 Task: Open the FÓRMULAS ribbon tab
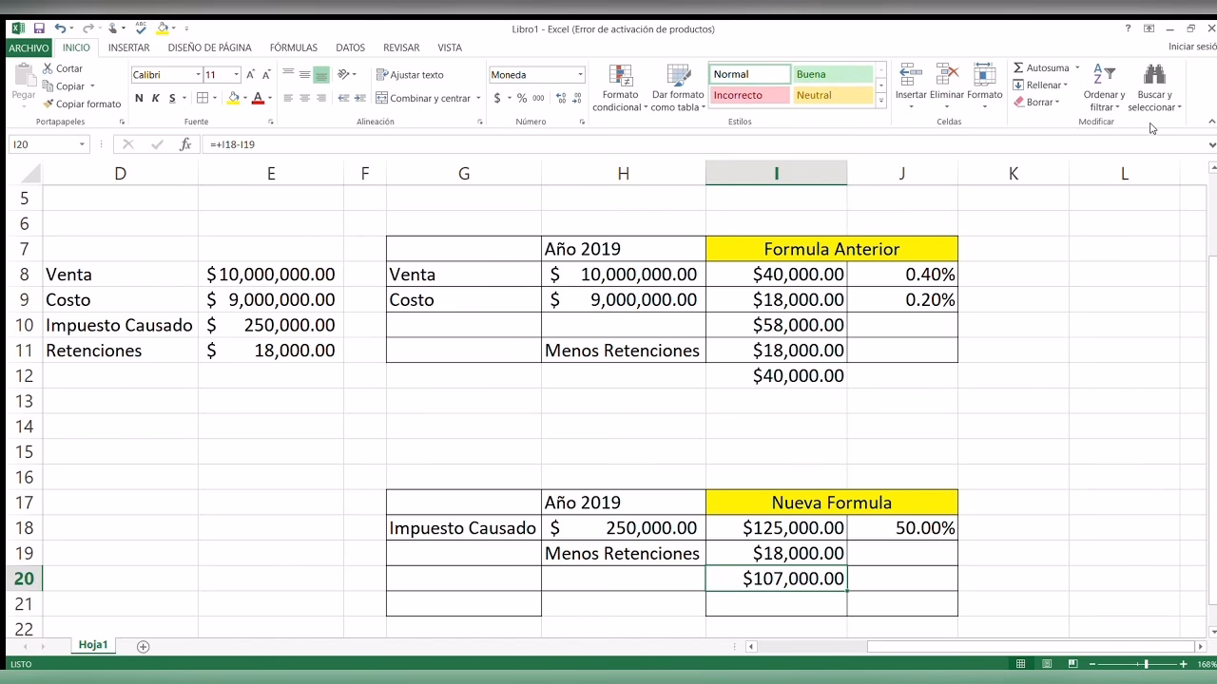click(293, 47)
